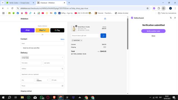Open Windows Start menu

point(3,97)
